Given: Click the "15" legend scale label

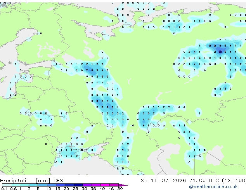Looking at the screenshot, I should 57,188.
